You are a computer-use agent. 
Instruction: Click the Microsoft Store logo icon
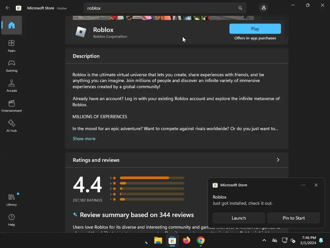coord(18,8)
